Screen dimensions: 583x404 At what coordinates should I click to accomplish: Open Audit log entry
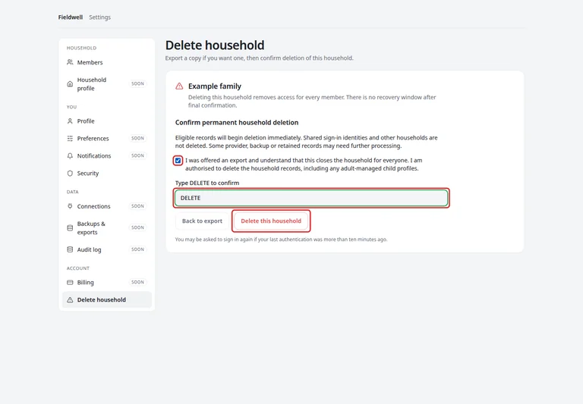click(x=107, y=249)
